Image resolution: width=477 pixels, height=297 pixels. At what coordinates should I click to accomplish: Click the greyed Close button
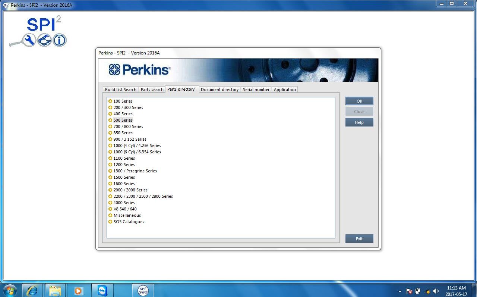tap(359, 112)
